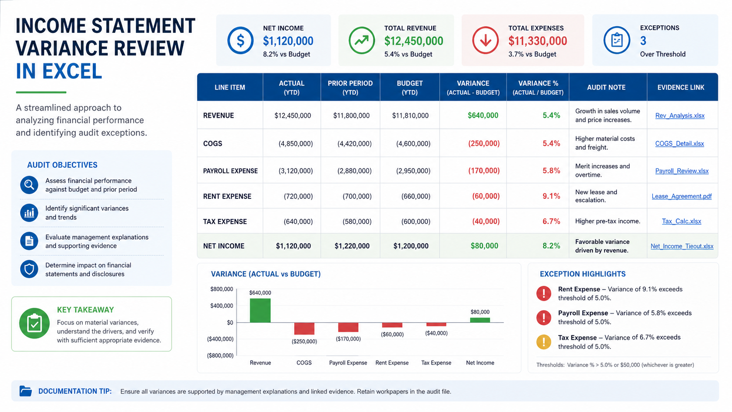Screen dimensions: 732x412
Task: Click the green Net Income bar in chart
Action: coord(480,320)
